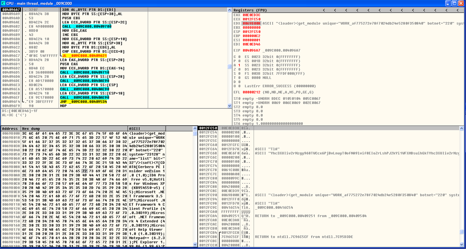Toggle the A auxiliary flag value
This screenshot has width=466, height=249.
click(x=239, y=65)
